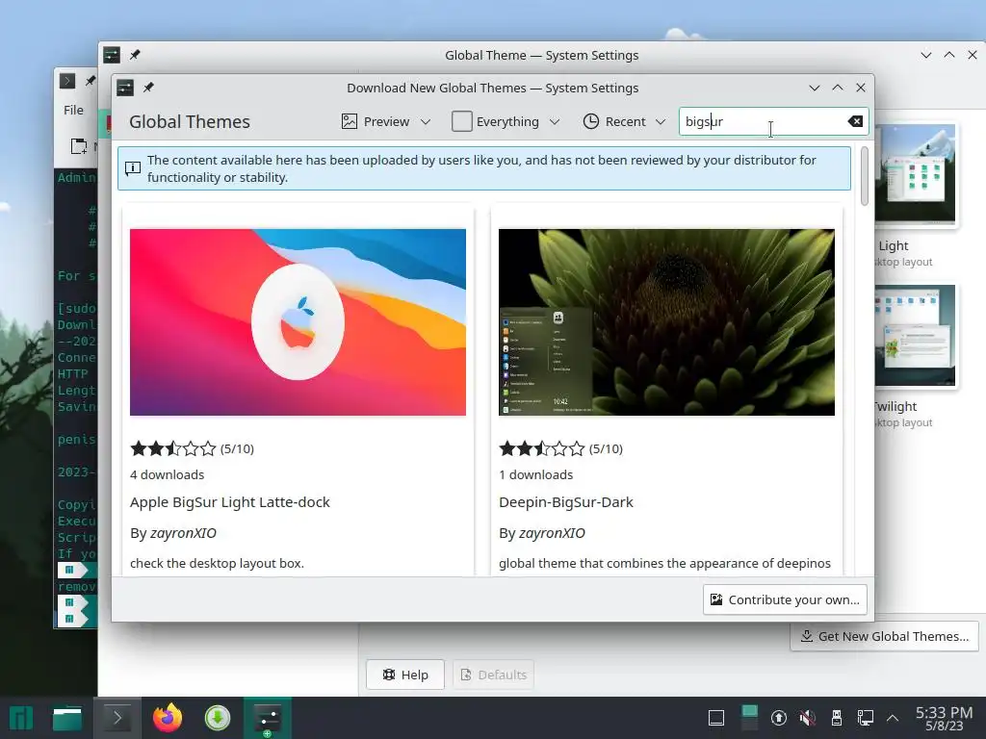
Task: Launch Firefox from the taskbar
Action: pyautogui.click(x=168, y=718)
